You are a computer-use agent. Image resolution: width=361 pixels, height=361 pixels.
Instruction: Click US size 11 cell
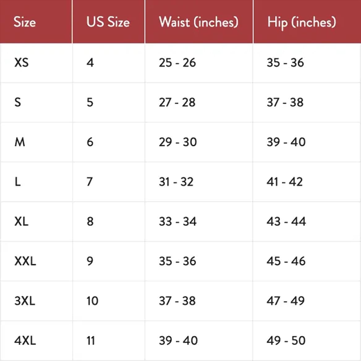click(x=91, y=340)
